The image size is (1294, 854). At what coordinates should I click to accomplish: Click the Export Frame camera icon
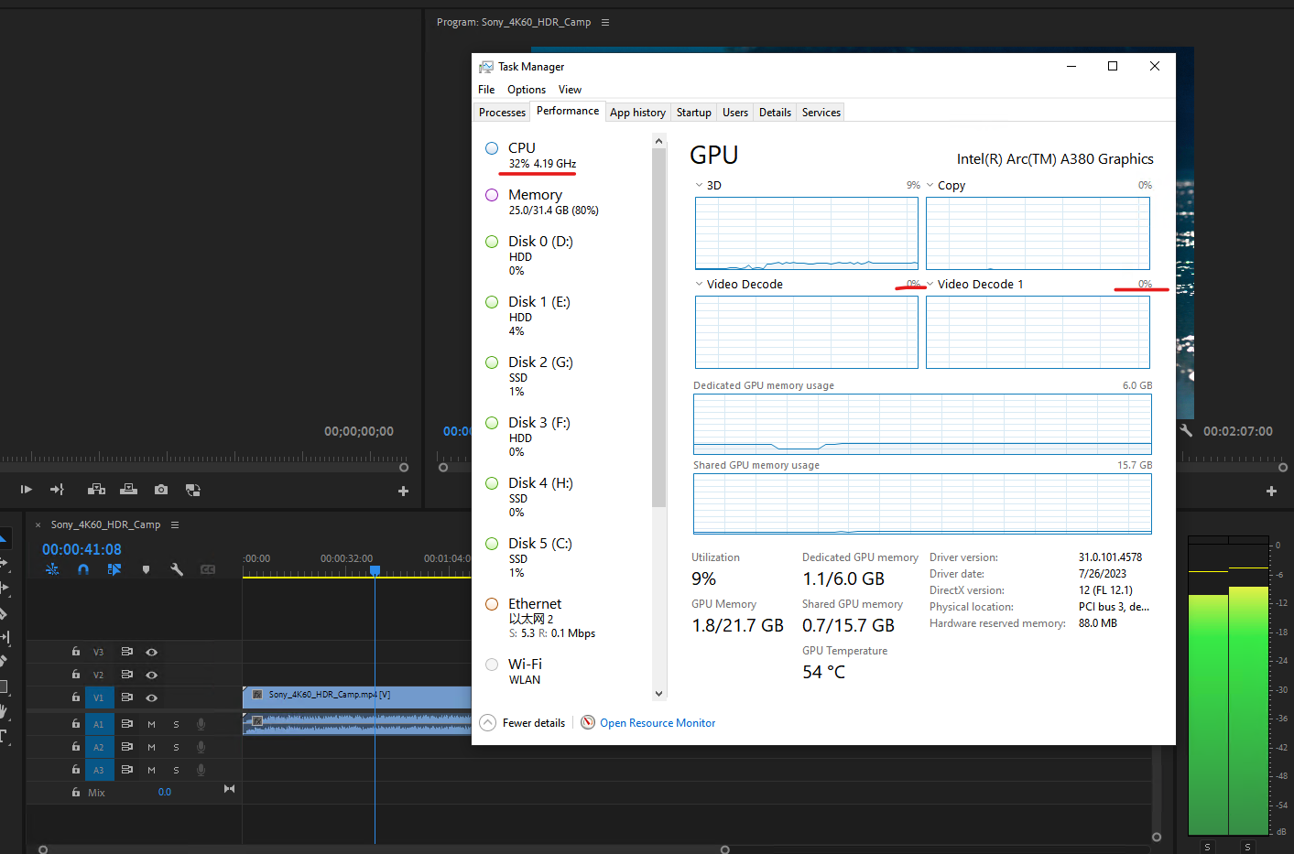tap(161, 490)
